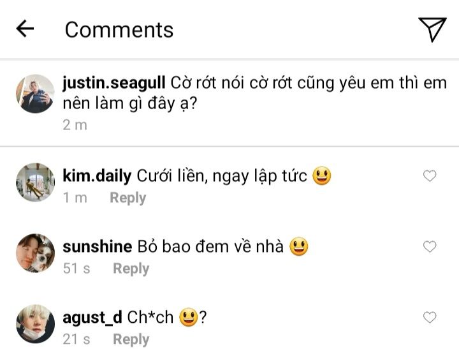Screen dimensions: 459x349
Task: Click the '2 m' timestamp under caption
Action: [75, 125]
